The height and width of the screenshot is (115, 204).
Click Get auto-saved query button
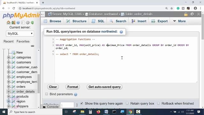coord(105,87)
